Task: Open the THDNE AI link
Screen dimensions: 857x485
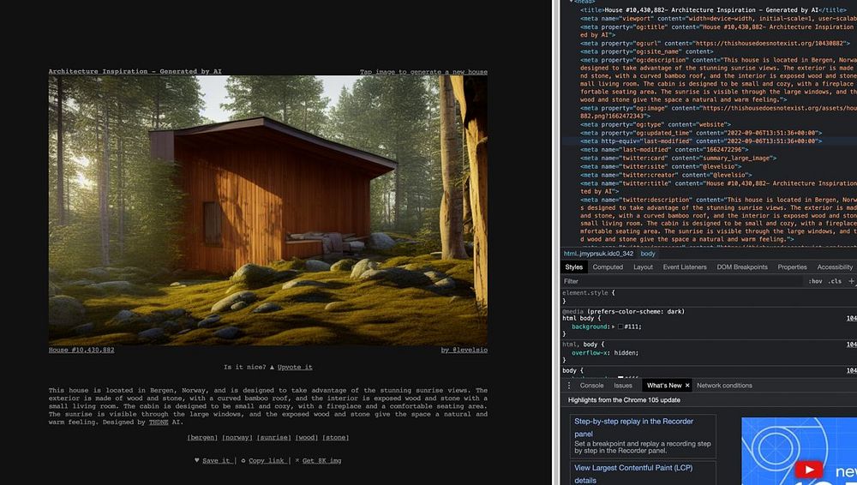Action: click(159, 422)
